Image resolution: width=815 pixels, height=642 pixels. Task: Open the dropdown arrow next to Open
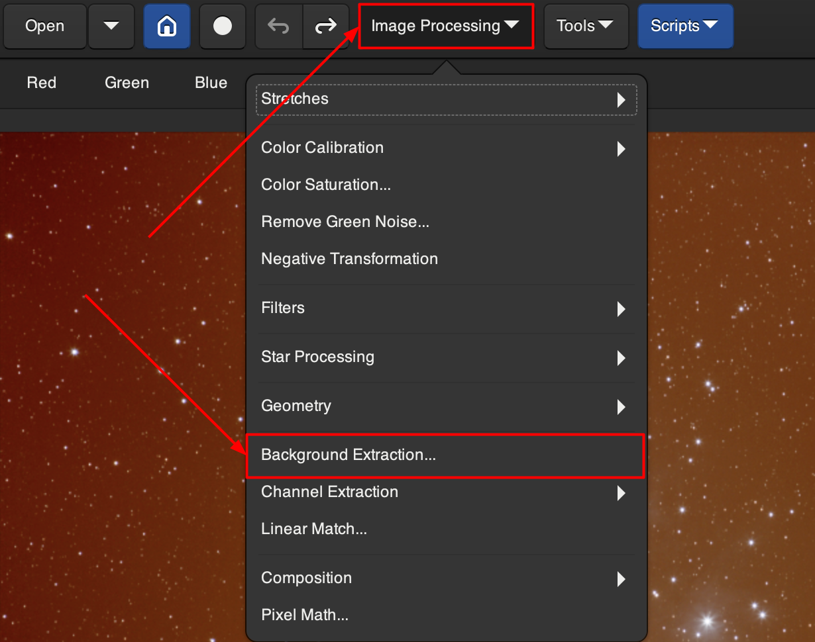(111, 26)
